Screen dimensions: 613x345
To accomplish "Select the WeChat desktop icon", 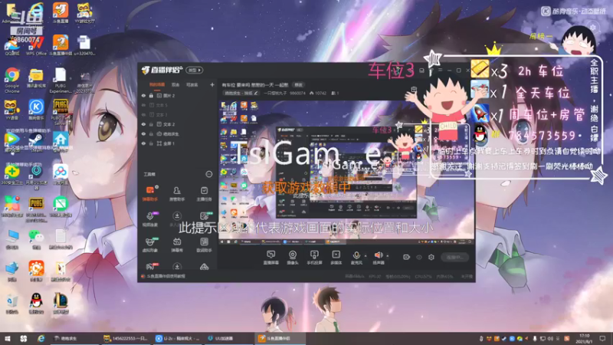I will pos(36,238).
